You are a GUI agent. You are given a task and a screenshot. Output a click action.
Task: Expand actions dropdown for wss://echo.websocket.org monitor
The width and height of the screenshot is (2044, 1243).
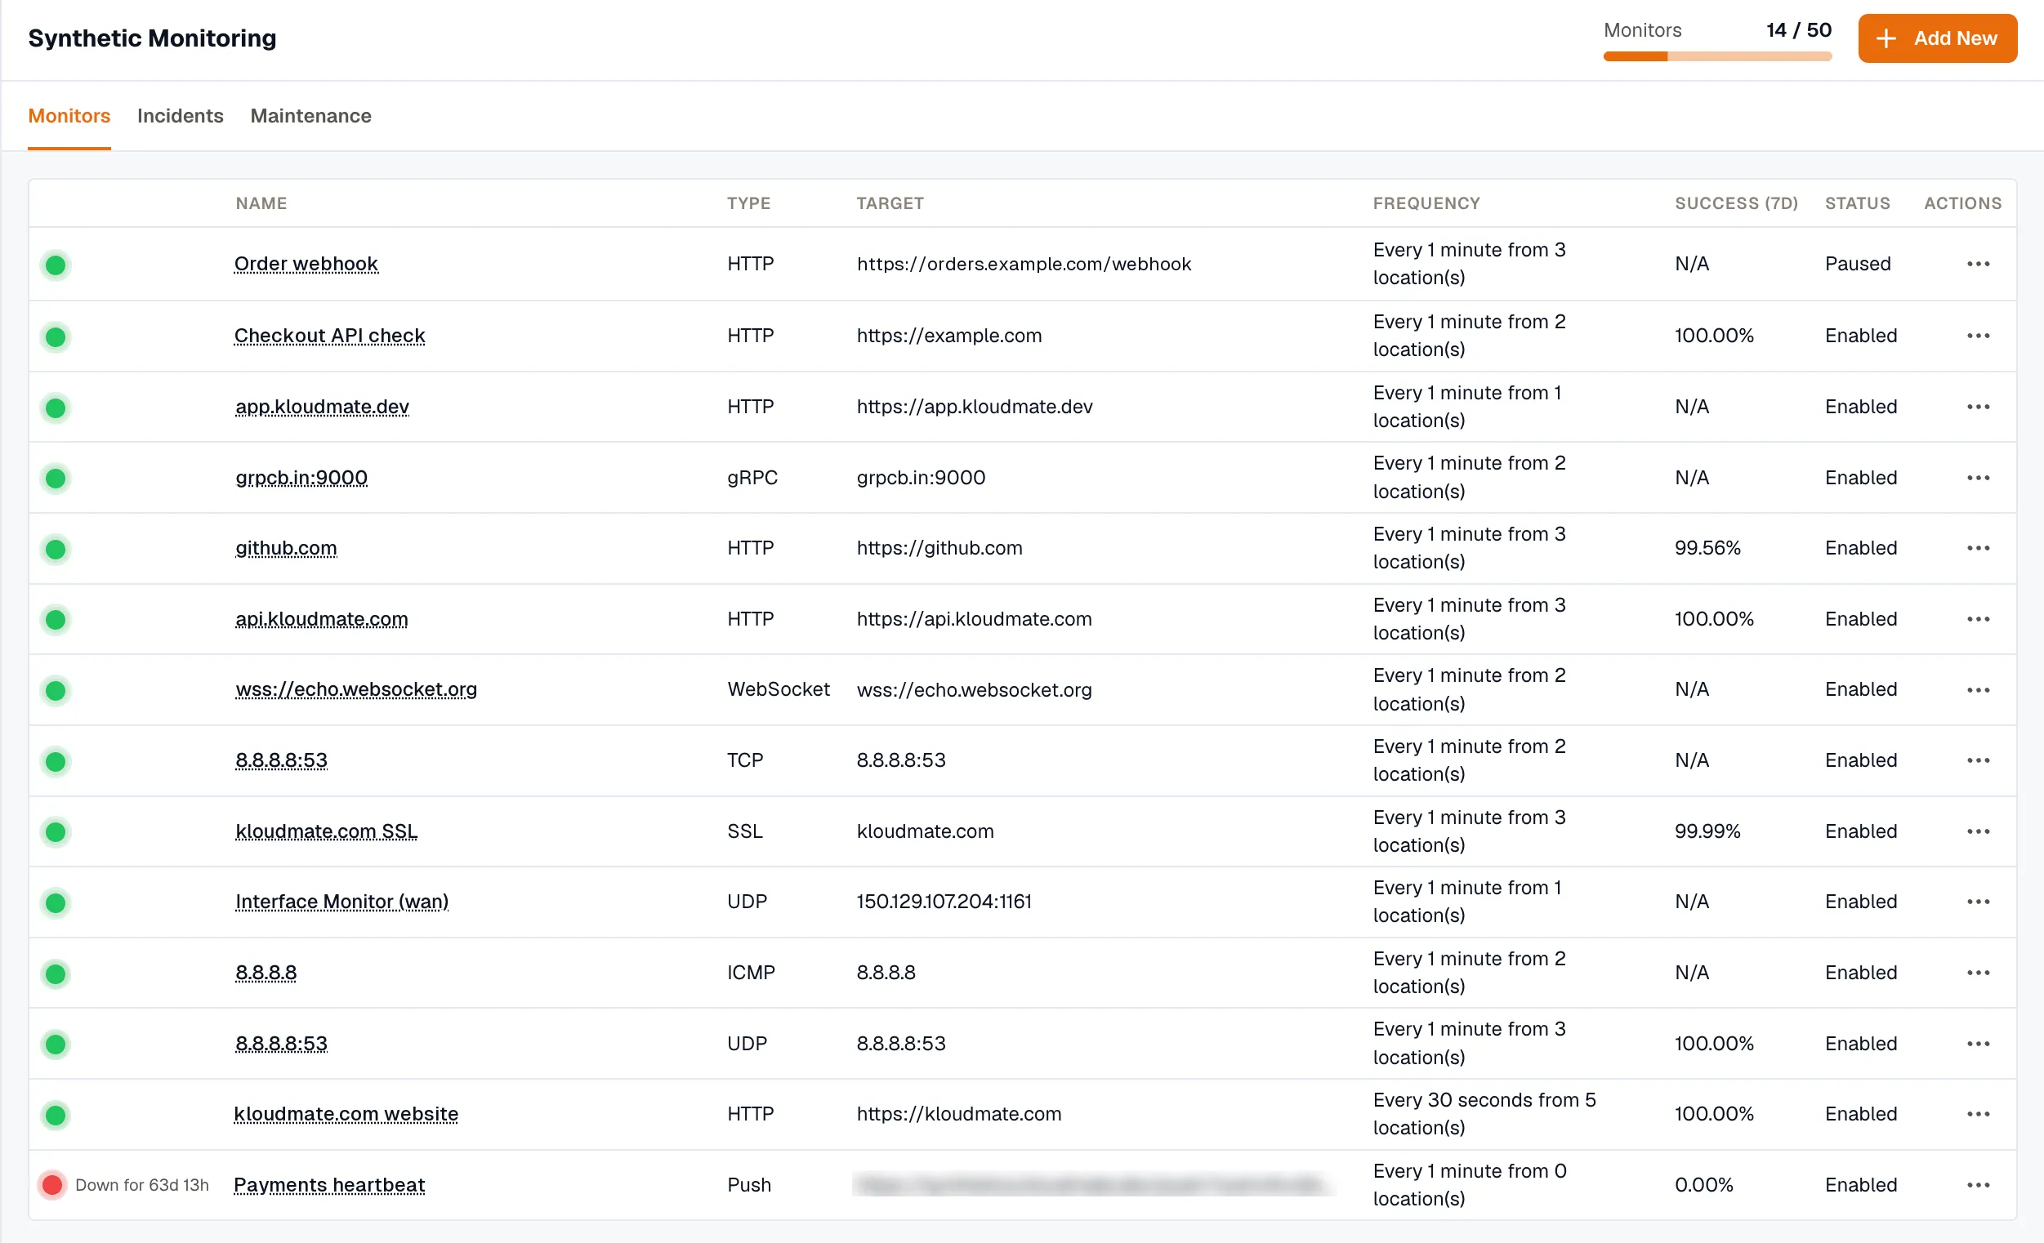tap(1978, 690)
